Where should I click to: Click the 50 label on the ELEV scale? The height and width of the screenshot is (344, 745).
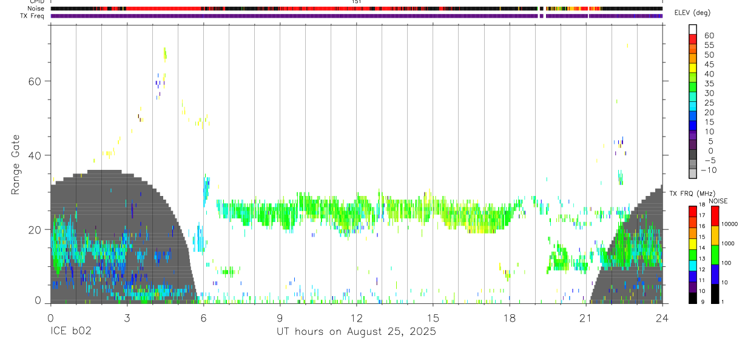click(709, 55)
